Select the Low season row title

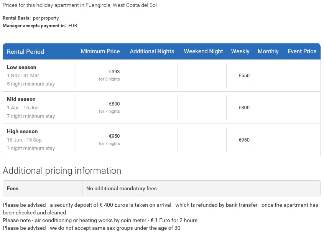[x=21, y=67]
